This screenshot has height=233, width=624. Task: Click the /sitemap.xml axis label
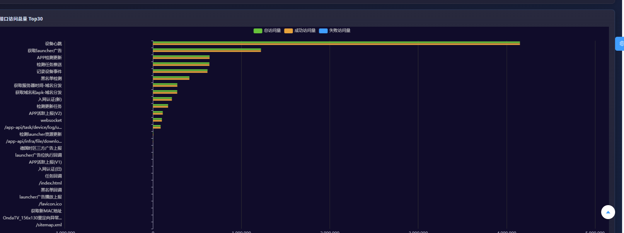[49, 225]
